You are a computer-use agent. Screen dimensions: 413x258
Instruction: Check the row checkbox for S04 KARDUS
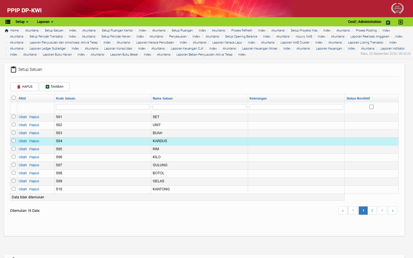pyautogui.click(x=13, y=141)
